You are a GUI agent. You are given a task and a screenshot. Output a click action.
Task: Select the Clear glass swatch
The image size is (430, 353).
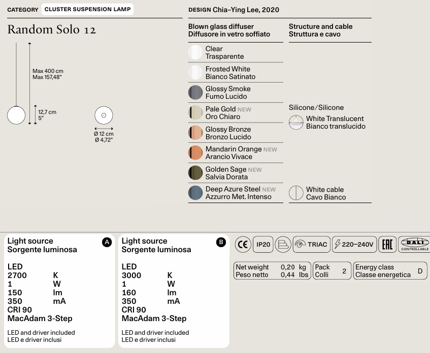coord(195,52)
